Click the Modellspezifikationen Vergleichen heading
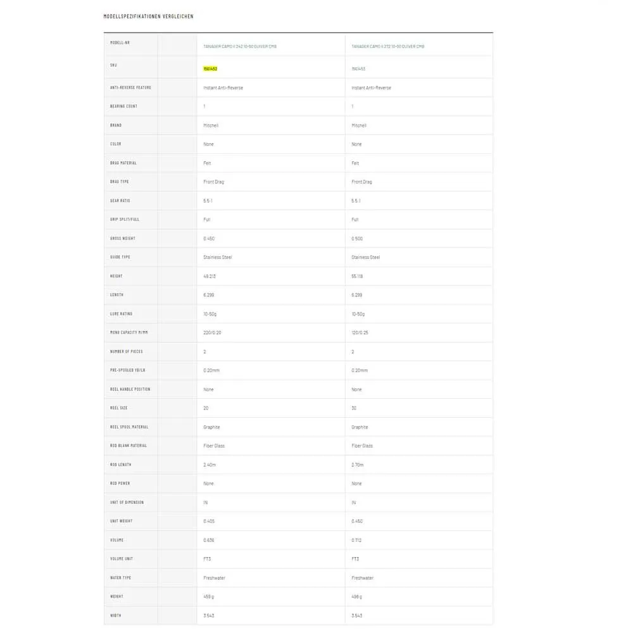Image resolution: width=633 pixels, height=633 pixels. [x=149, y=16]
